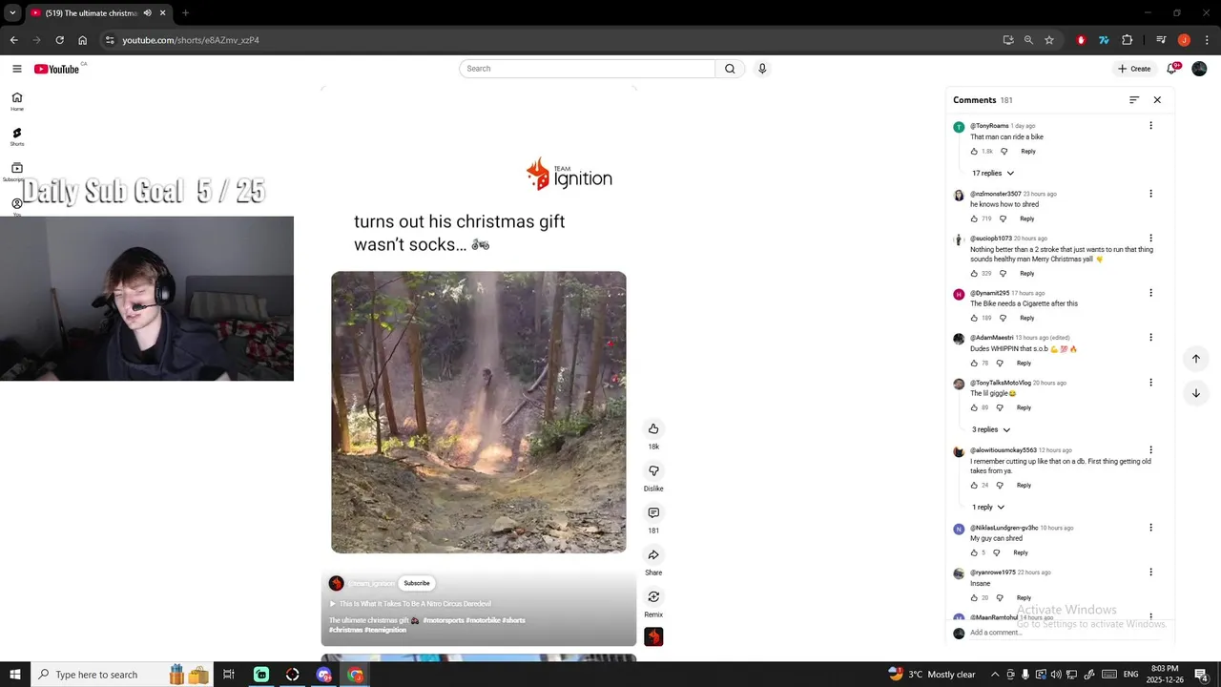The width and height of the screenshot is (1221, 687).
Task: Reply to the ryanrowe1975 comment
Action: (1024, 597)
